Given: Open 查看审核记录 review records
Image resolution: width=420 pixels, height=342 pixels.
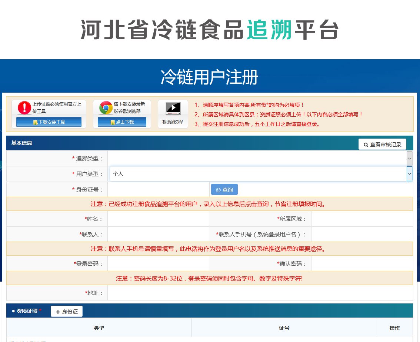Looking at the screenshot, I should (382, 144).
